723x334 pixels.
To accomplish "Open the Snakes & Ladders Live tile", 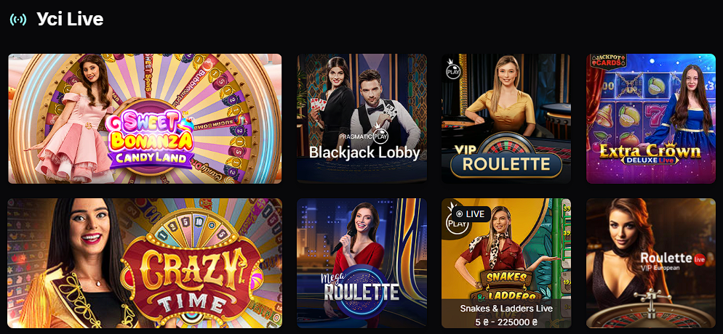I will [x=506, y=263].
